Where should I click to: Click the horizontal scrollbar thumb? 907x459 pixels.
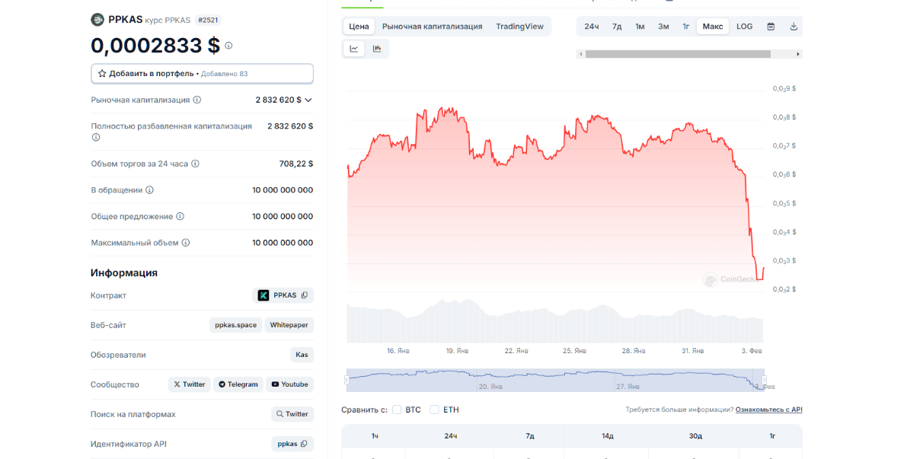678,54
